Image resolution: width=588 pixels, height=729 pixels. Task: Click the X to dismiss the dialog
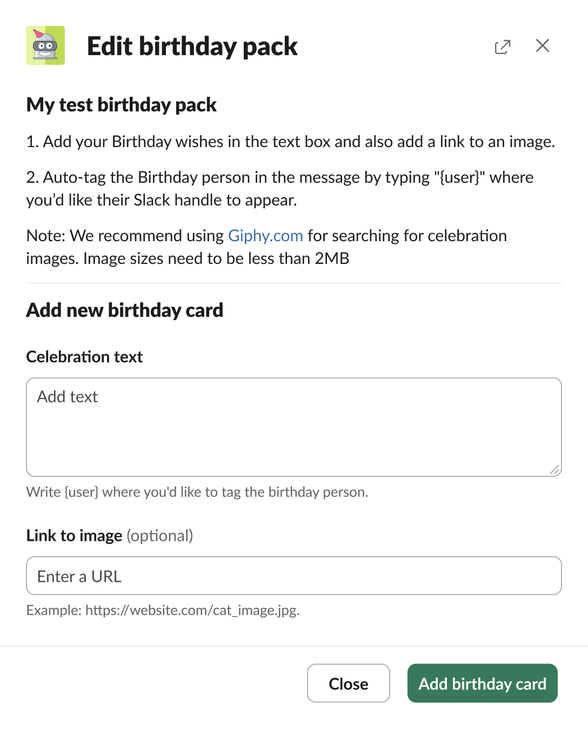coord(542,46)
